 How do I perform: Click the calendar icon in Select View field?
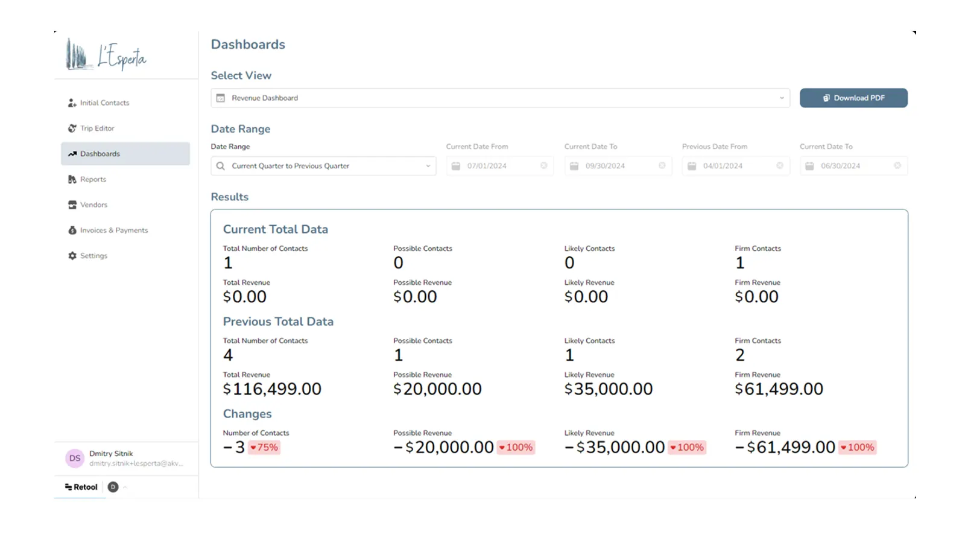point(221,98)
